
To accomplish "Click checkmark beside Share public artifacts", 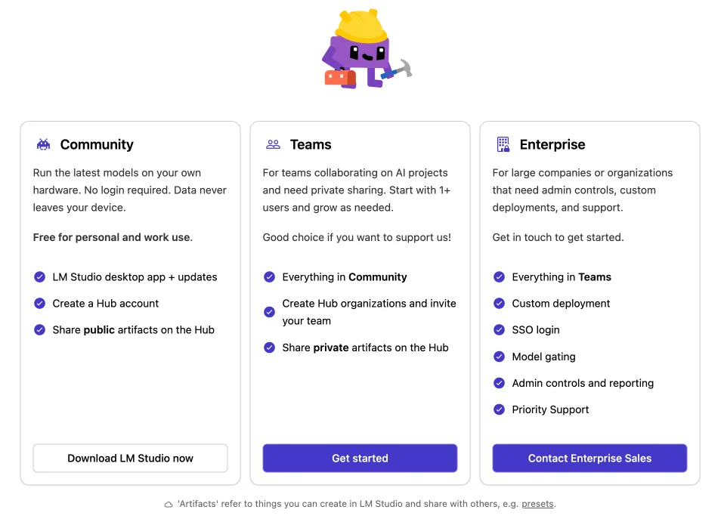I will [x=40, y=330].
